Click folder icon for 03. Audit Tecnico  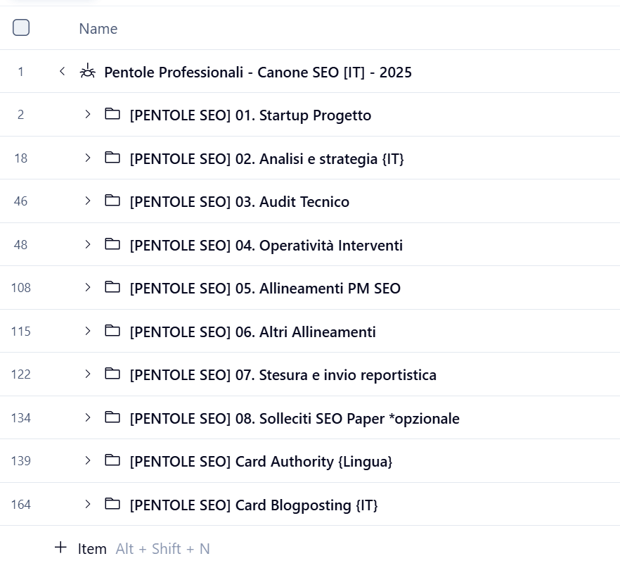(112, 201)
